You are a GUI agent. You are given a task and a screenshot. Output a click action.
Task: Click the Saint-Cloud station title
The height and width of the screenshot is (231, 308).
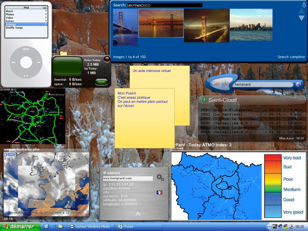(x=222, y=100)
